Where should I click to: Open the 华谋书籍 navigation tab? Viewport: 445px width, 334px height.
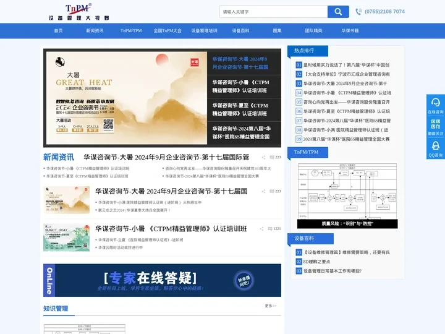click(350, 31)
